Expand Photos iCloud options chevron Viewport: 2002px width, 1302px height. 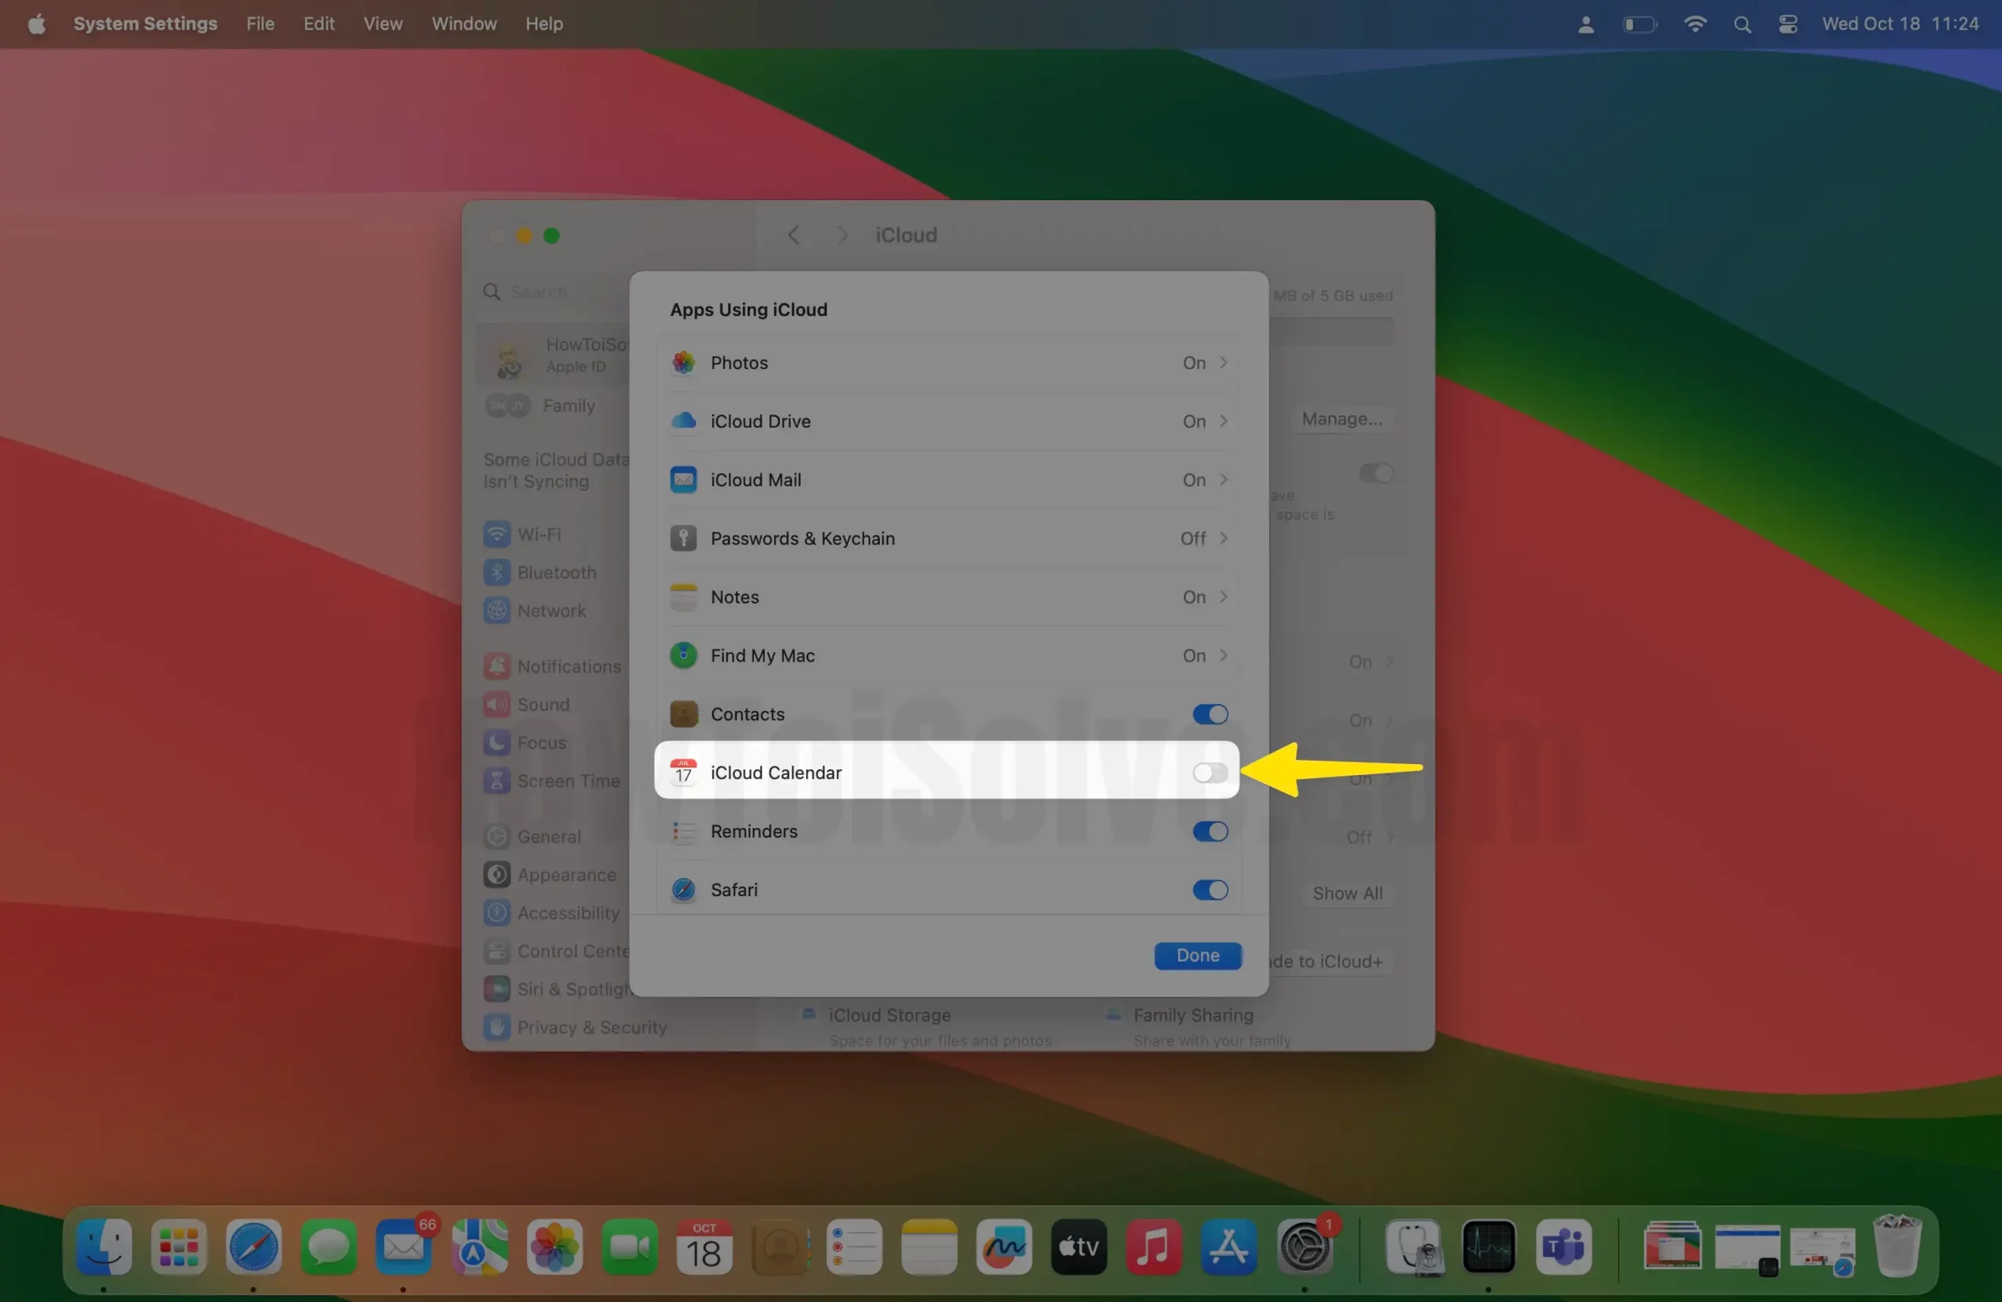coord(1224,363)
